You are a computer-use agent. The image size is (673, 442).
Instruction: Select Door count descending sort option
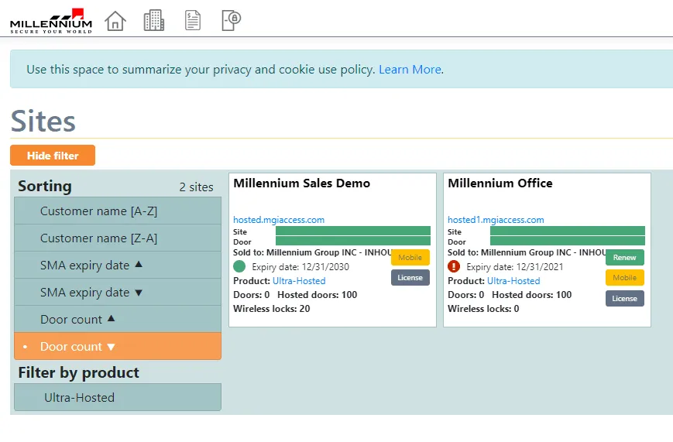click(118, 347)
